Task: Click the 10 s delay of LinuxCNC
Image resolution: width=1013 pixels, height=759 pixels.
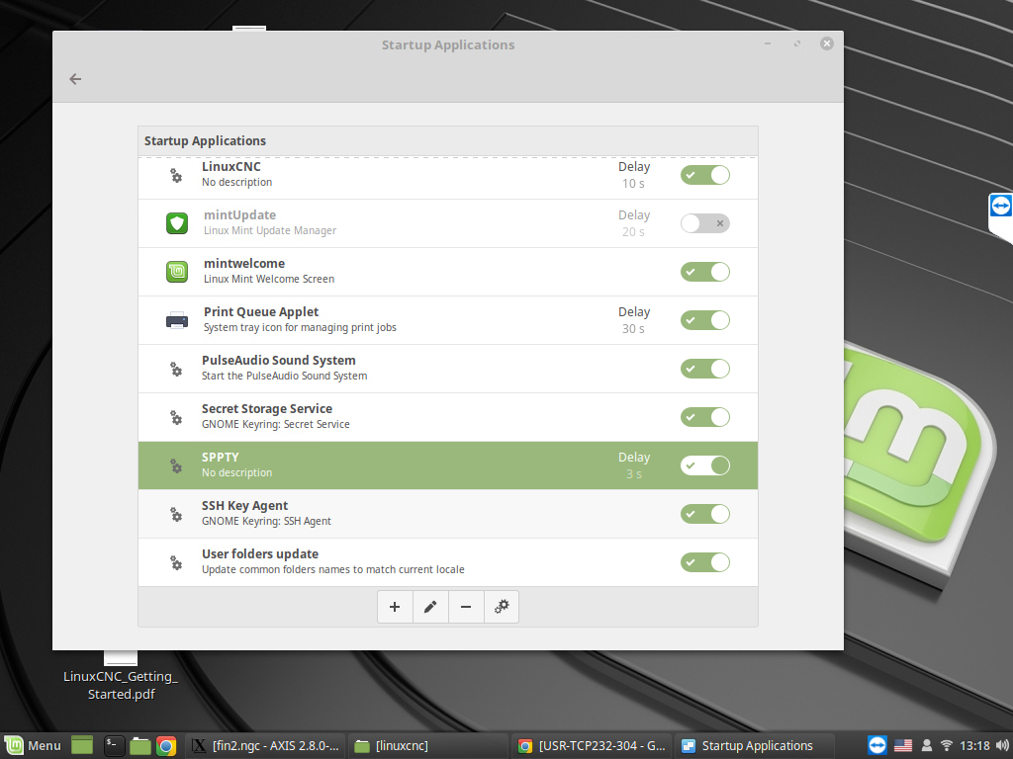Action: [x=633, y=183]
